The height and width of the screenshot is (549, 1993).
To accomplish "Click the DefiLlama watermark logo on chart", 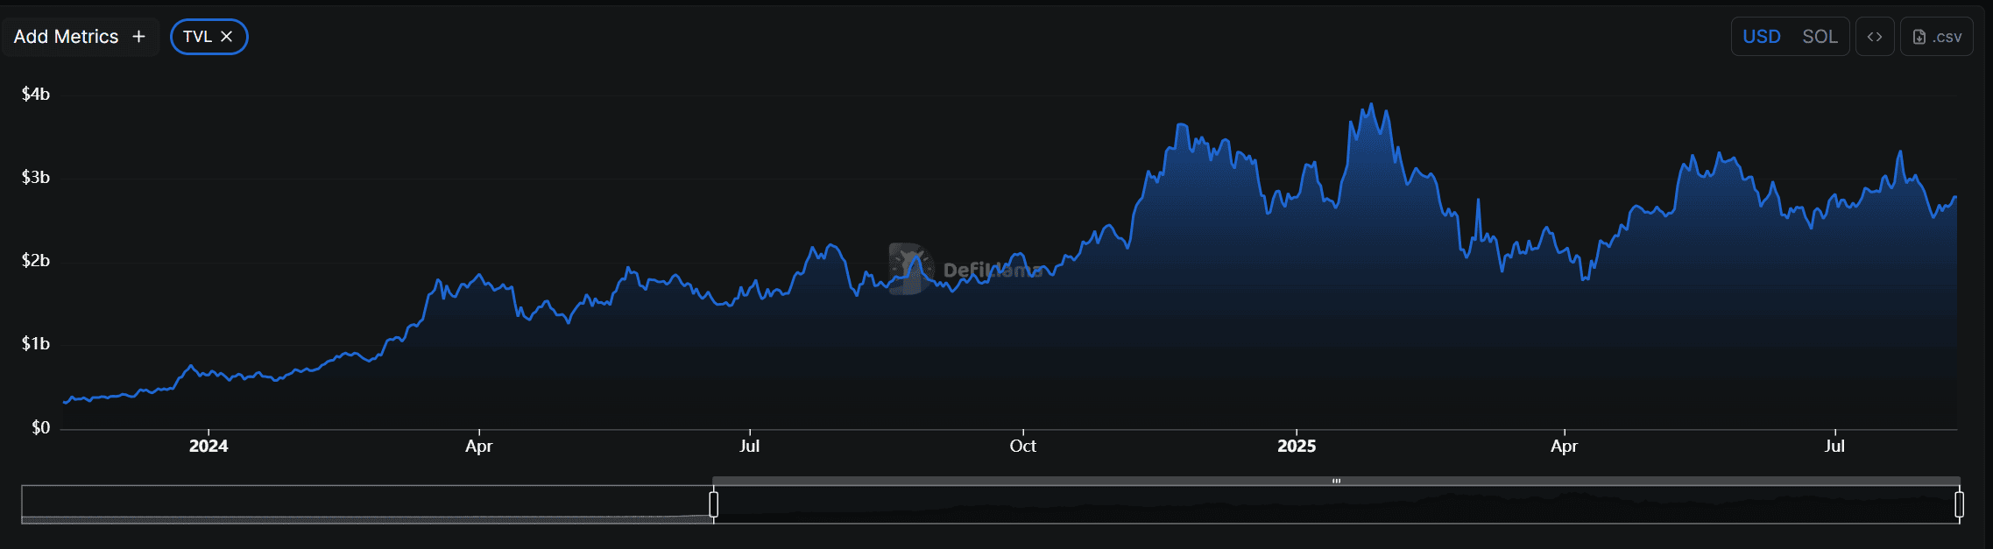I will coord(909,269).
